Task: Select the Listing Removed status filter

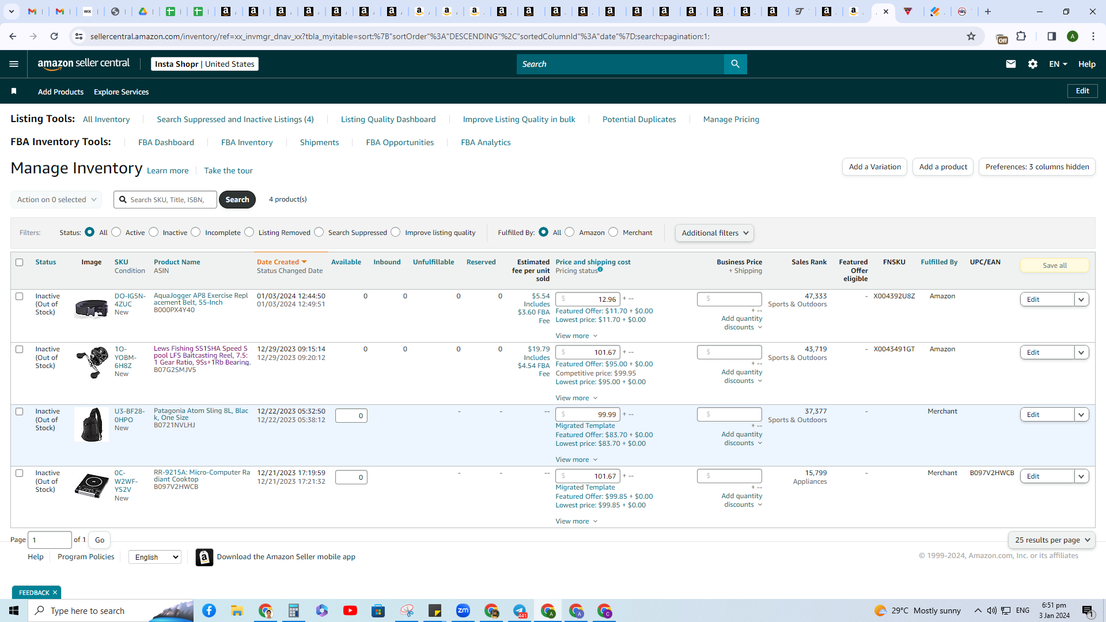Action: tap(249, 232)
